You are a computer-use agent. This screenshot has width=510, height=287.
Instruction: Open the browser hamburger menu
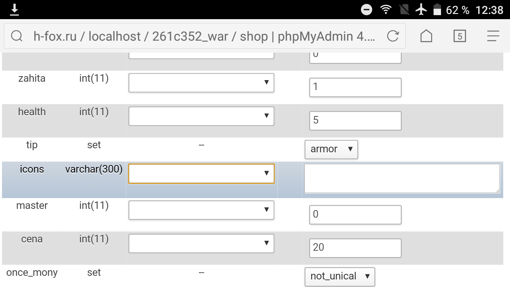pyautogui.click(x=493, y=36)
